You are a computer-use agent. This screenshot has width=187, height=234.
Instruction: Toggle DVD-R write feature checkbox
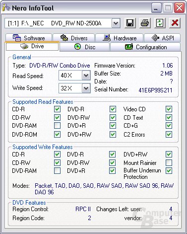[x=113, y=155]
